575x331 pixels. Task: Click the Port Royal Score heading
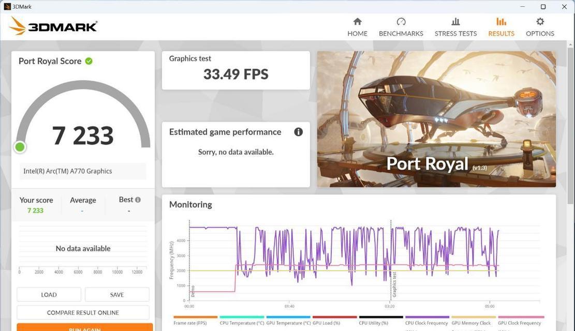point(50,61)
